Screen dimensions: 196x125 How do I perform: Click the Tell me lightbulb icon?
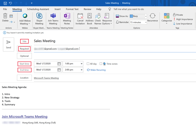110,9
